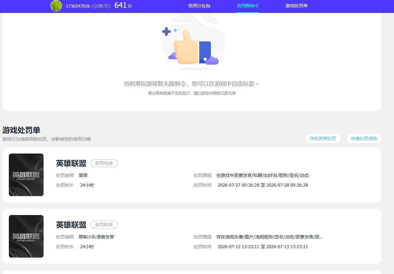The width and height of the screenshot is (394, 274).
Task: Click the [QQ账号] label
Action: click(x=101, y=6)
